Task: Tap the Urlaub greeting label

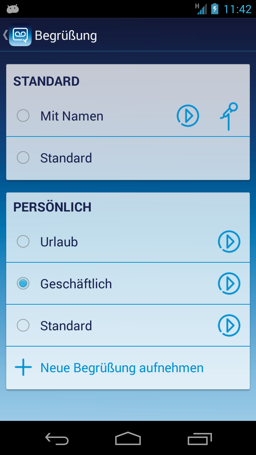Action: pyautogui.click(x=59, y=242)
